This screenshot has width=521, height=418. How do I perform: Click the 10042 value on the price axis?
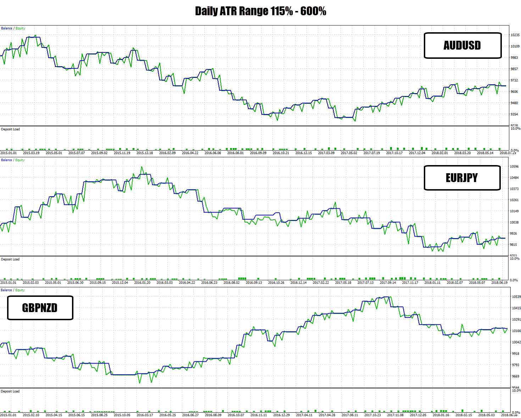coord(517,342)
